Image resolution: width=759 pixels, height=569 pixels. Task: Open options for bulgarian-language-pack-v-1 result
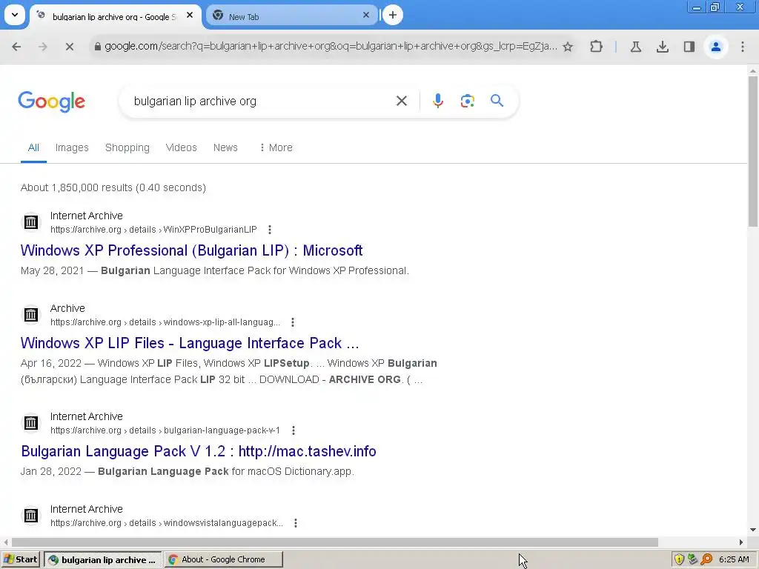(x=293, y=430)
